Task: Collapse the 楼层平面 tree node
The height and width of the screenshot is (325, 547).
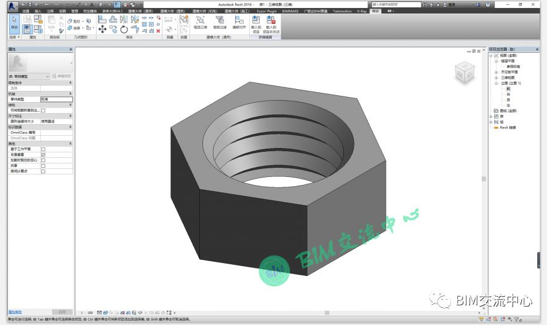Action: tap(496, 61)
